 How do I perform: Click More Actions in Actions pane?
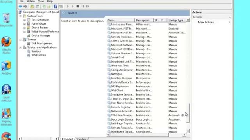coord(206,22)
